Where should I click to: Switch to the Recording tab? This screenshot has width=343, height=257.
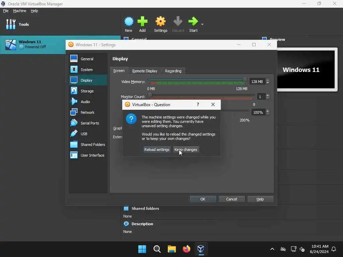coord(173,71)
